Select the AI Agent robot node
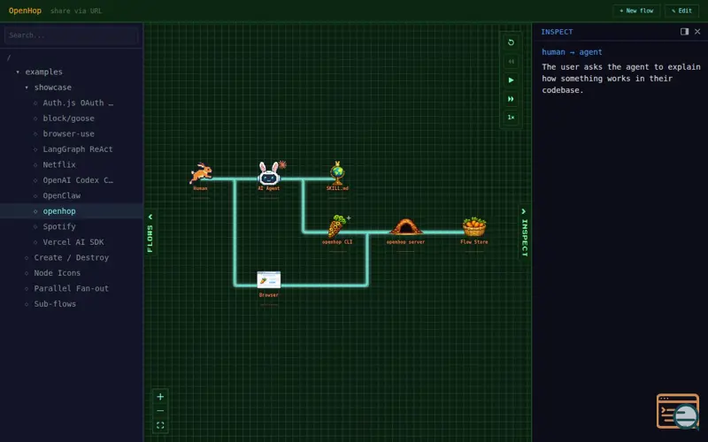This screenshot has width=708, height=442. coord(269,173)
